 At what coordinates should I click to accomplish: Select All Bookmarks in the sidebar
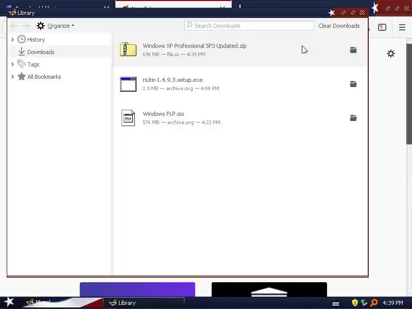(x=44, y=77)
